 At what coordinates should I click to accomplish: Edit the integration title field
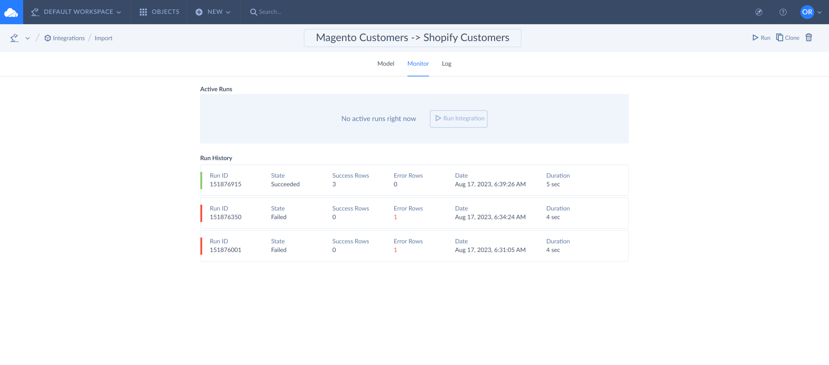coord(412,38)
